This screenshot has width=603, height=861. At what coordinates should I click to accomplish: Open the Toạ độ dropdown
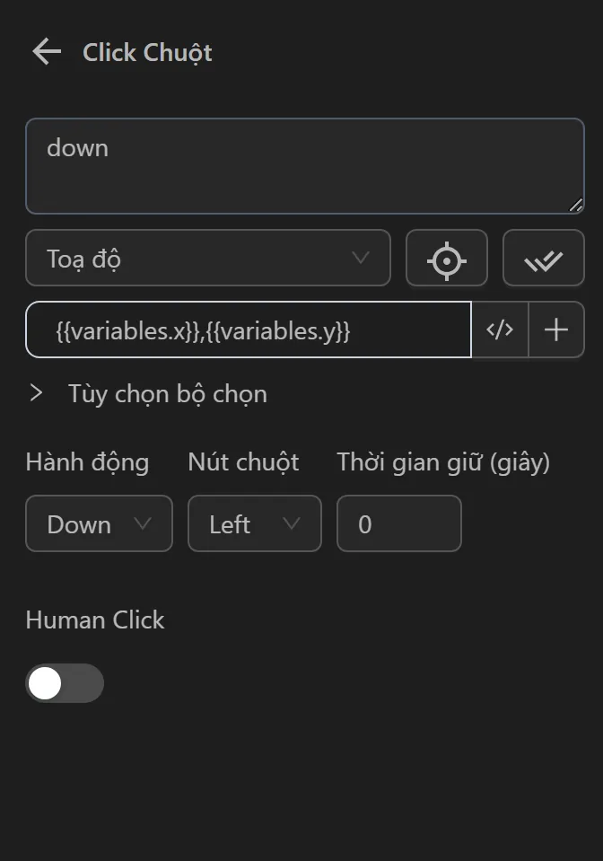pos(208,258)
